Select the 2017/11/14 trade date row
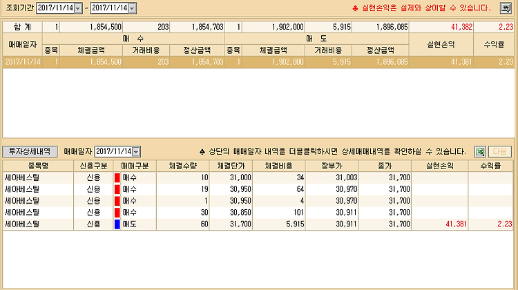The image size is (518, 290). (258, 61)
